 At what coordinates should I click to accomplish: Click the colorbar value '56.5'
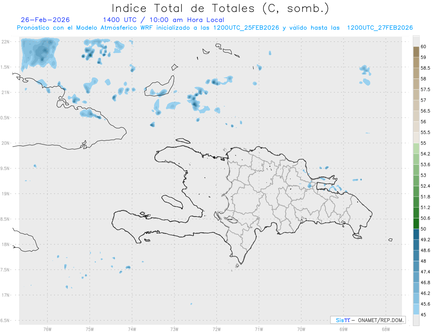(425, 111)
